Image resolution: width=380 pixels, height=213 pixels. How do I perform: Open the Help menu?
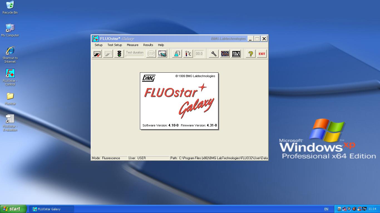[x=161, y=45]
